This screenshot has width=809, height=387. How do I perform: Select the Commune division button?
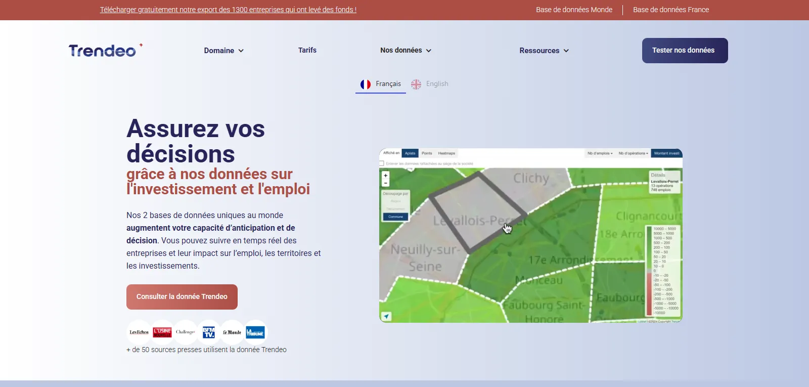pyautogui.click(x=395, y=217)
